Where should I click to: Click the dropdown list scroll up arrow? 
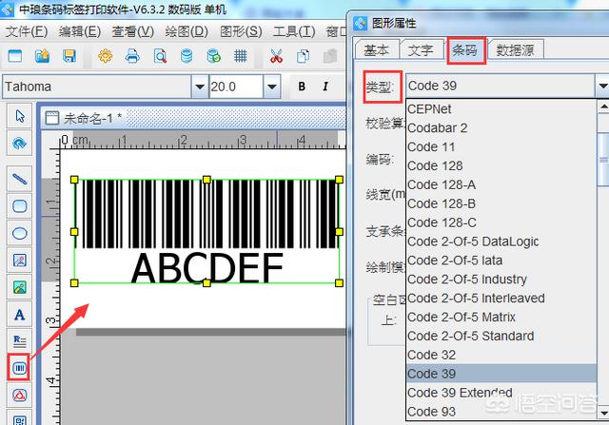click(x=603, y=106)
